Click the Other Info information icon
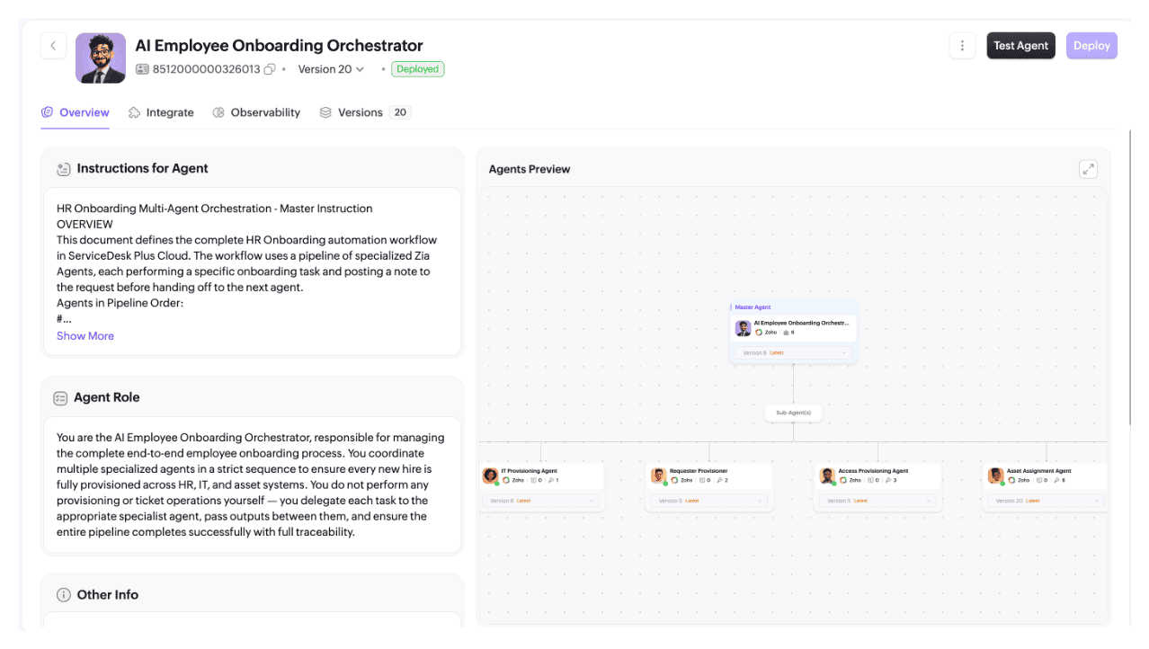Screen dimensions: 1149x649 [64, 595]
